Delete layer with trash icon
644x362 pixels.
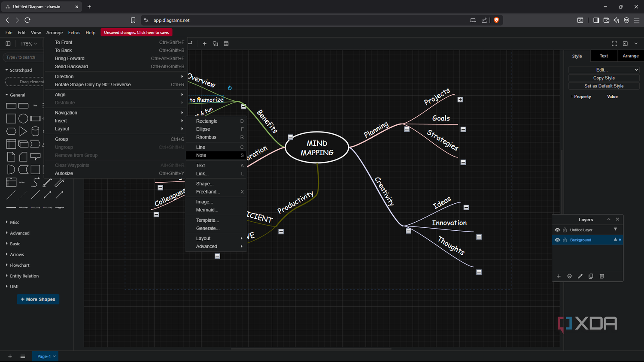click(x=601, y=276)
